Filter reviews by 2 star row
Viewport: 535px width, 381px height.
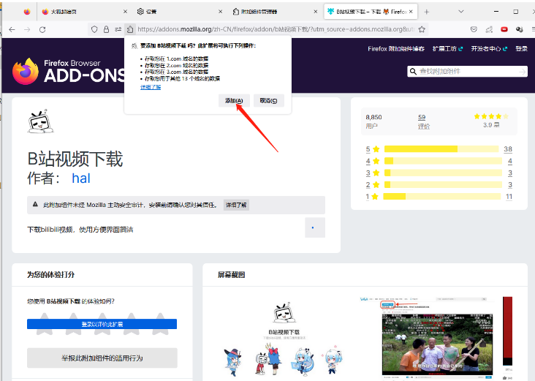(x=439, y=185)
